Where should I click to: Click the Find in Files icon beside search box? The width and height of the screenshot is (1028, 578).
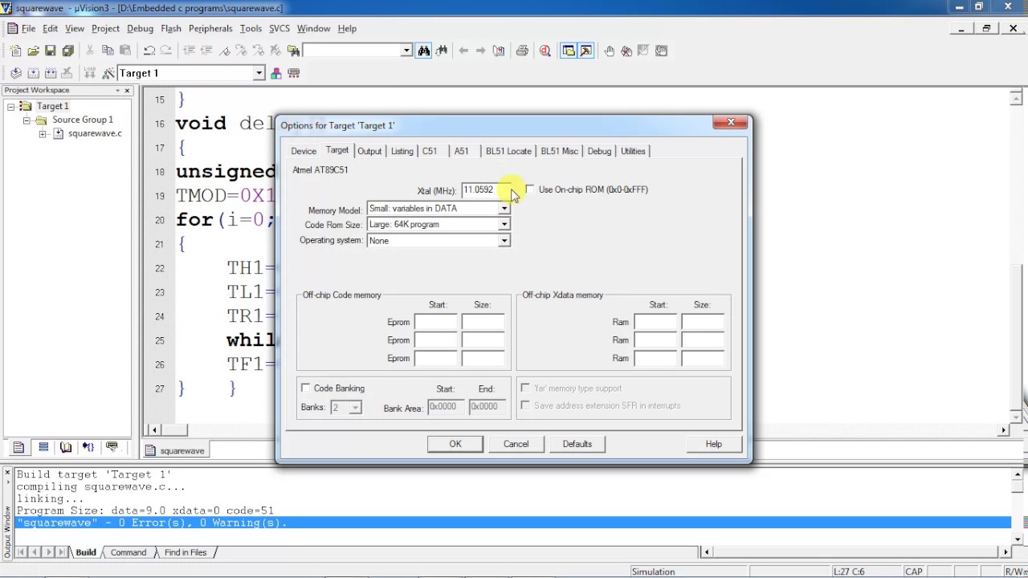[294, 51]
